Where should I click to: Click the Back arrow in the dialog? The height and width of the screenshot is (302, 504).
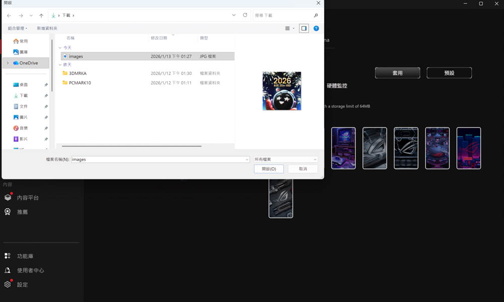tap(9, 16)
